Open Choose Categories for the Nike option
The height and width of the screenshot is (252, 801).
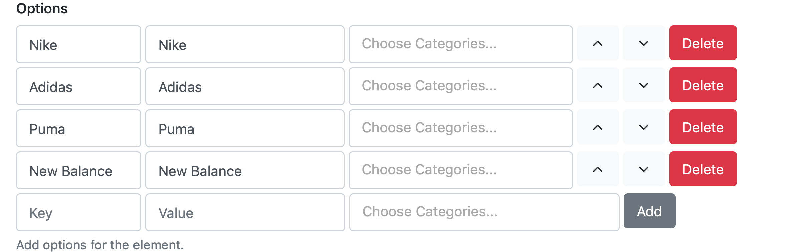[x=461, y=44]
